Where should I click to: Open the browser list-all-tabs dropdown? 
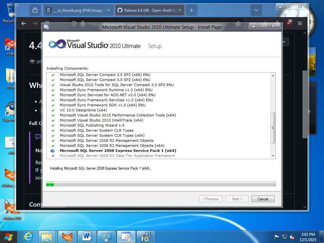[x=256, y=10]
